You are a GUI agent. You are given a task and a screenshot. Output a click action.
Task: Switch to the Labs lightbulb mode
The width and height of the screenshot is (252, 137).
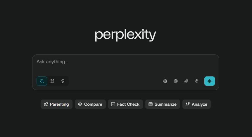63,81
